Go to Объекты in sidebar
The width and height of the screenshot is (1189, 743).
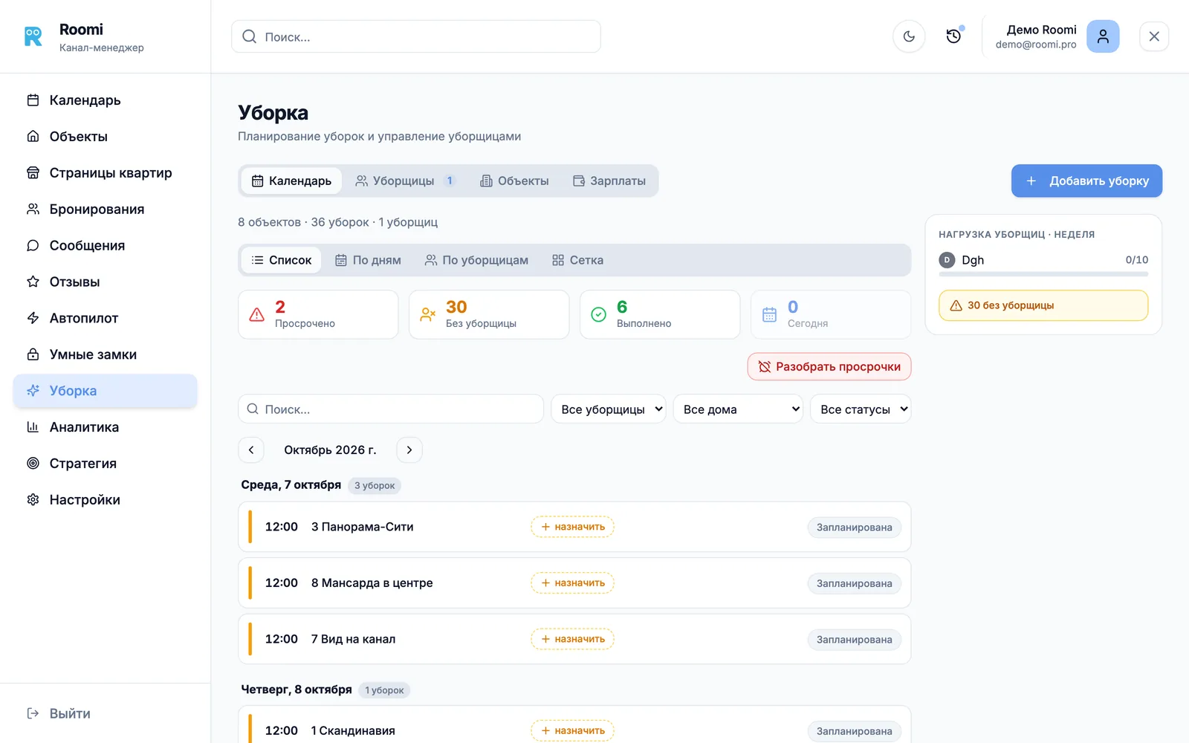[105, 137]
